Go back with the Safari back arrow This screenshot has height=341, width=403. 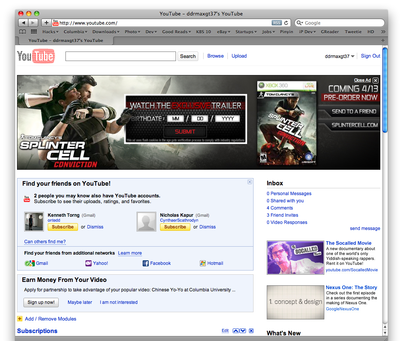23,23
